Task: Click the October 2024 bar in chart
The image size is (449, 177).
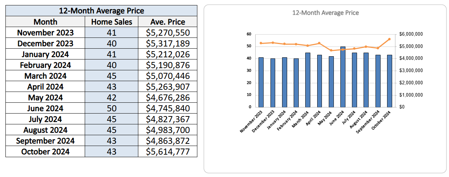Action: (390, 81)
